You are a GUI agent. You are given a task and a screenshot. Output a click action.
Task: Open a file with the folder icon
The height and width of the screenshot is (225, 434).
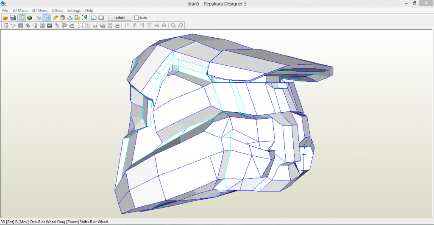pyautogui.click(x=6, y=18)
